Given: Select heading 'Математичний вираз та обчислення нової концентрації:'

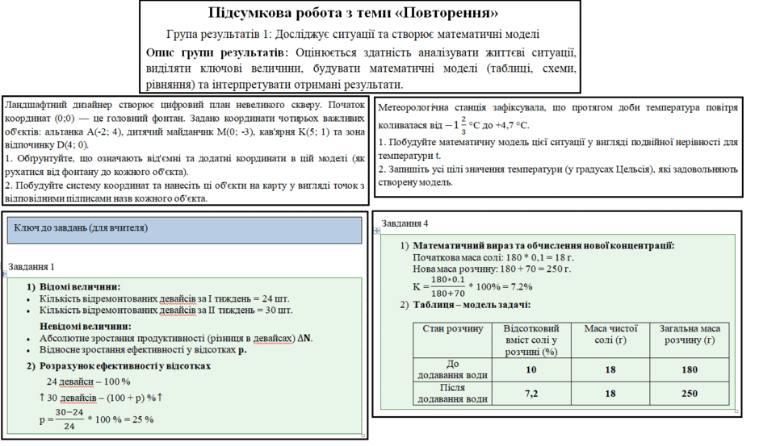Looking at the screenshot, I should (543, 246).
